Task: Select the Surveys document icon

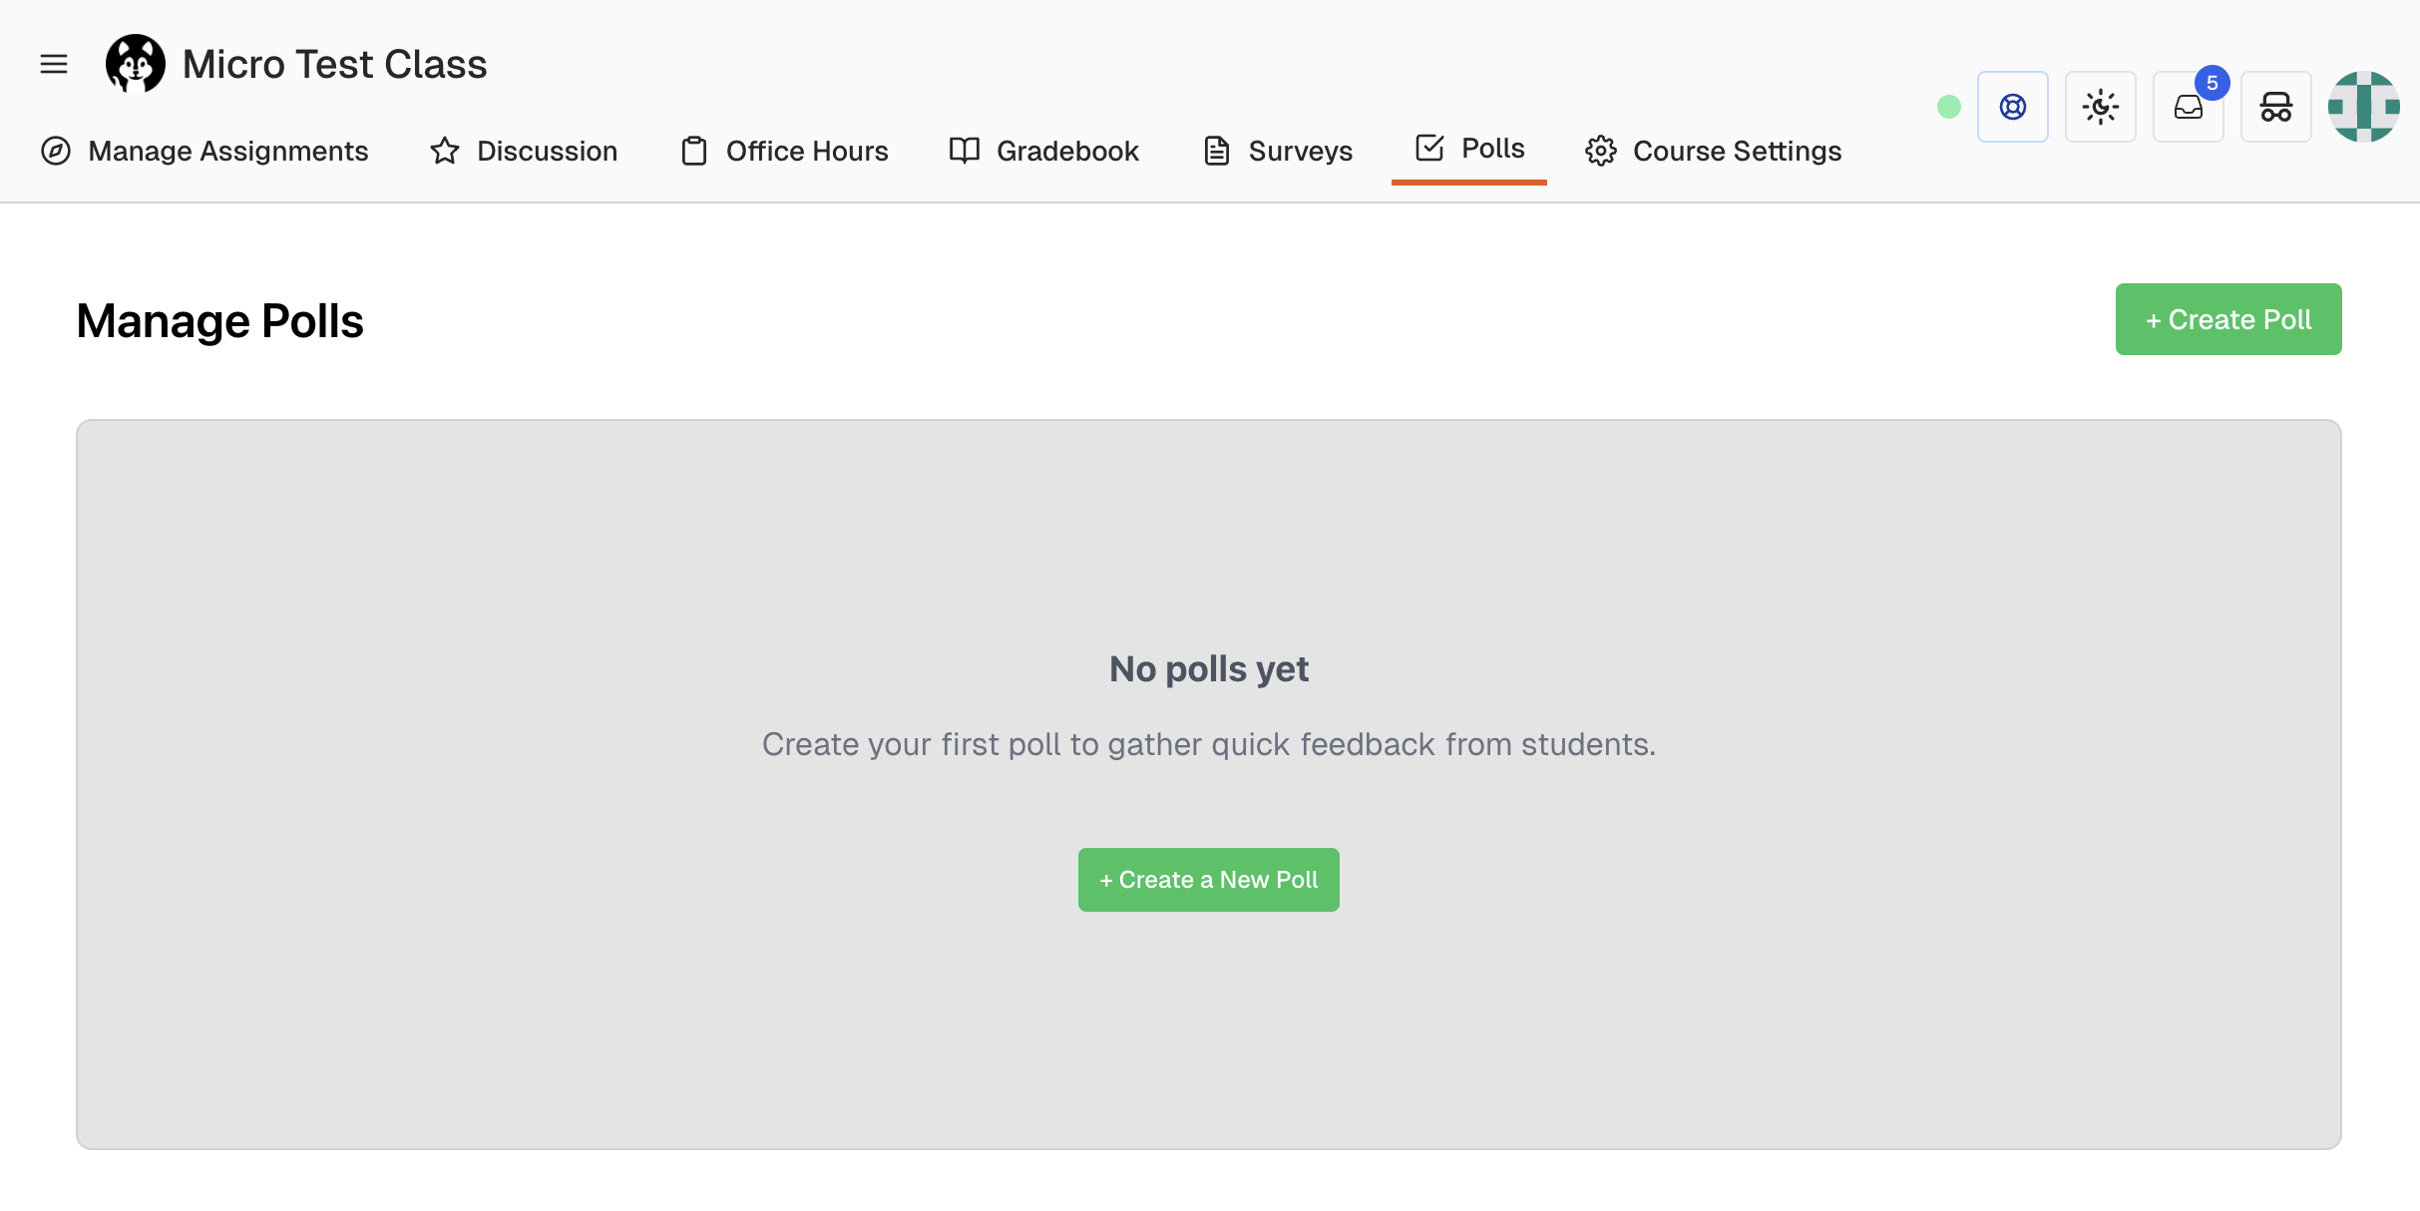Action: coord(1216,150)
